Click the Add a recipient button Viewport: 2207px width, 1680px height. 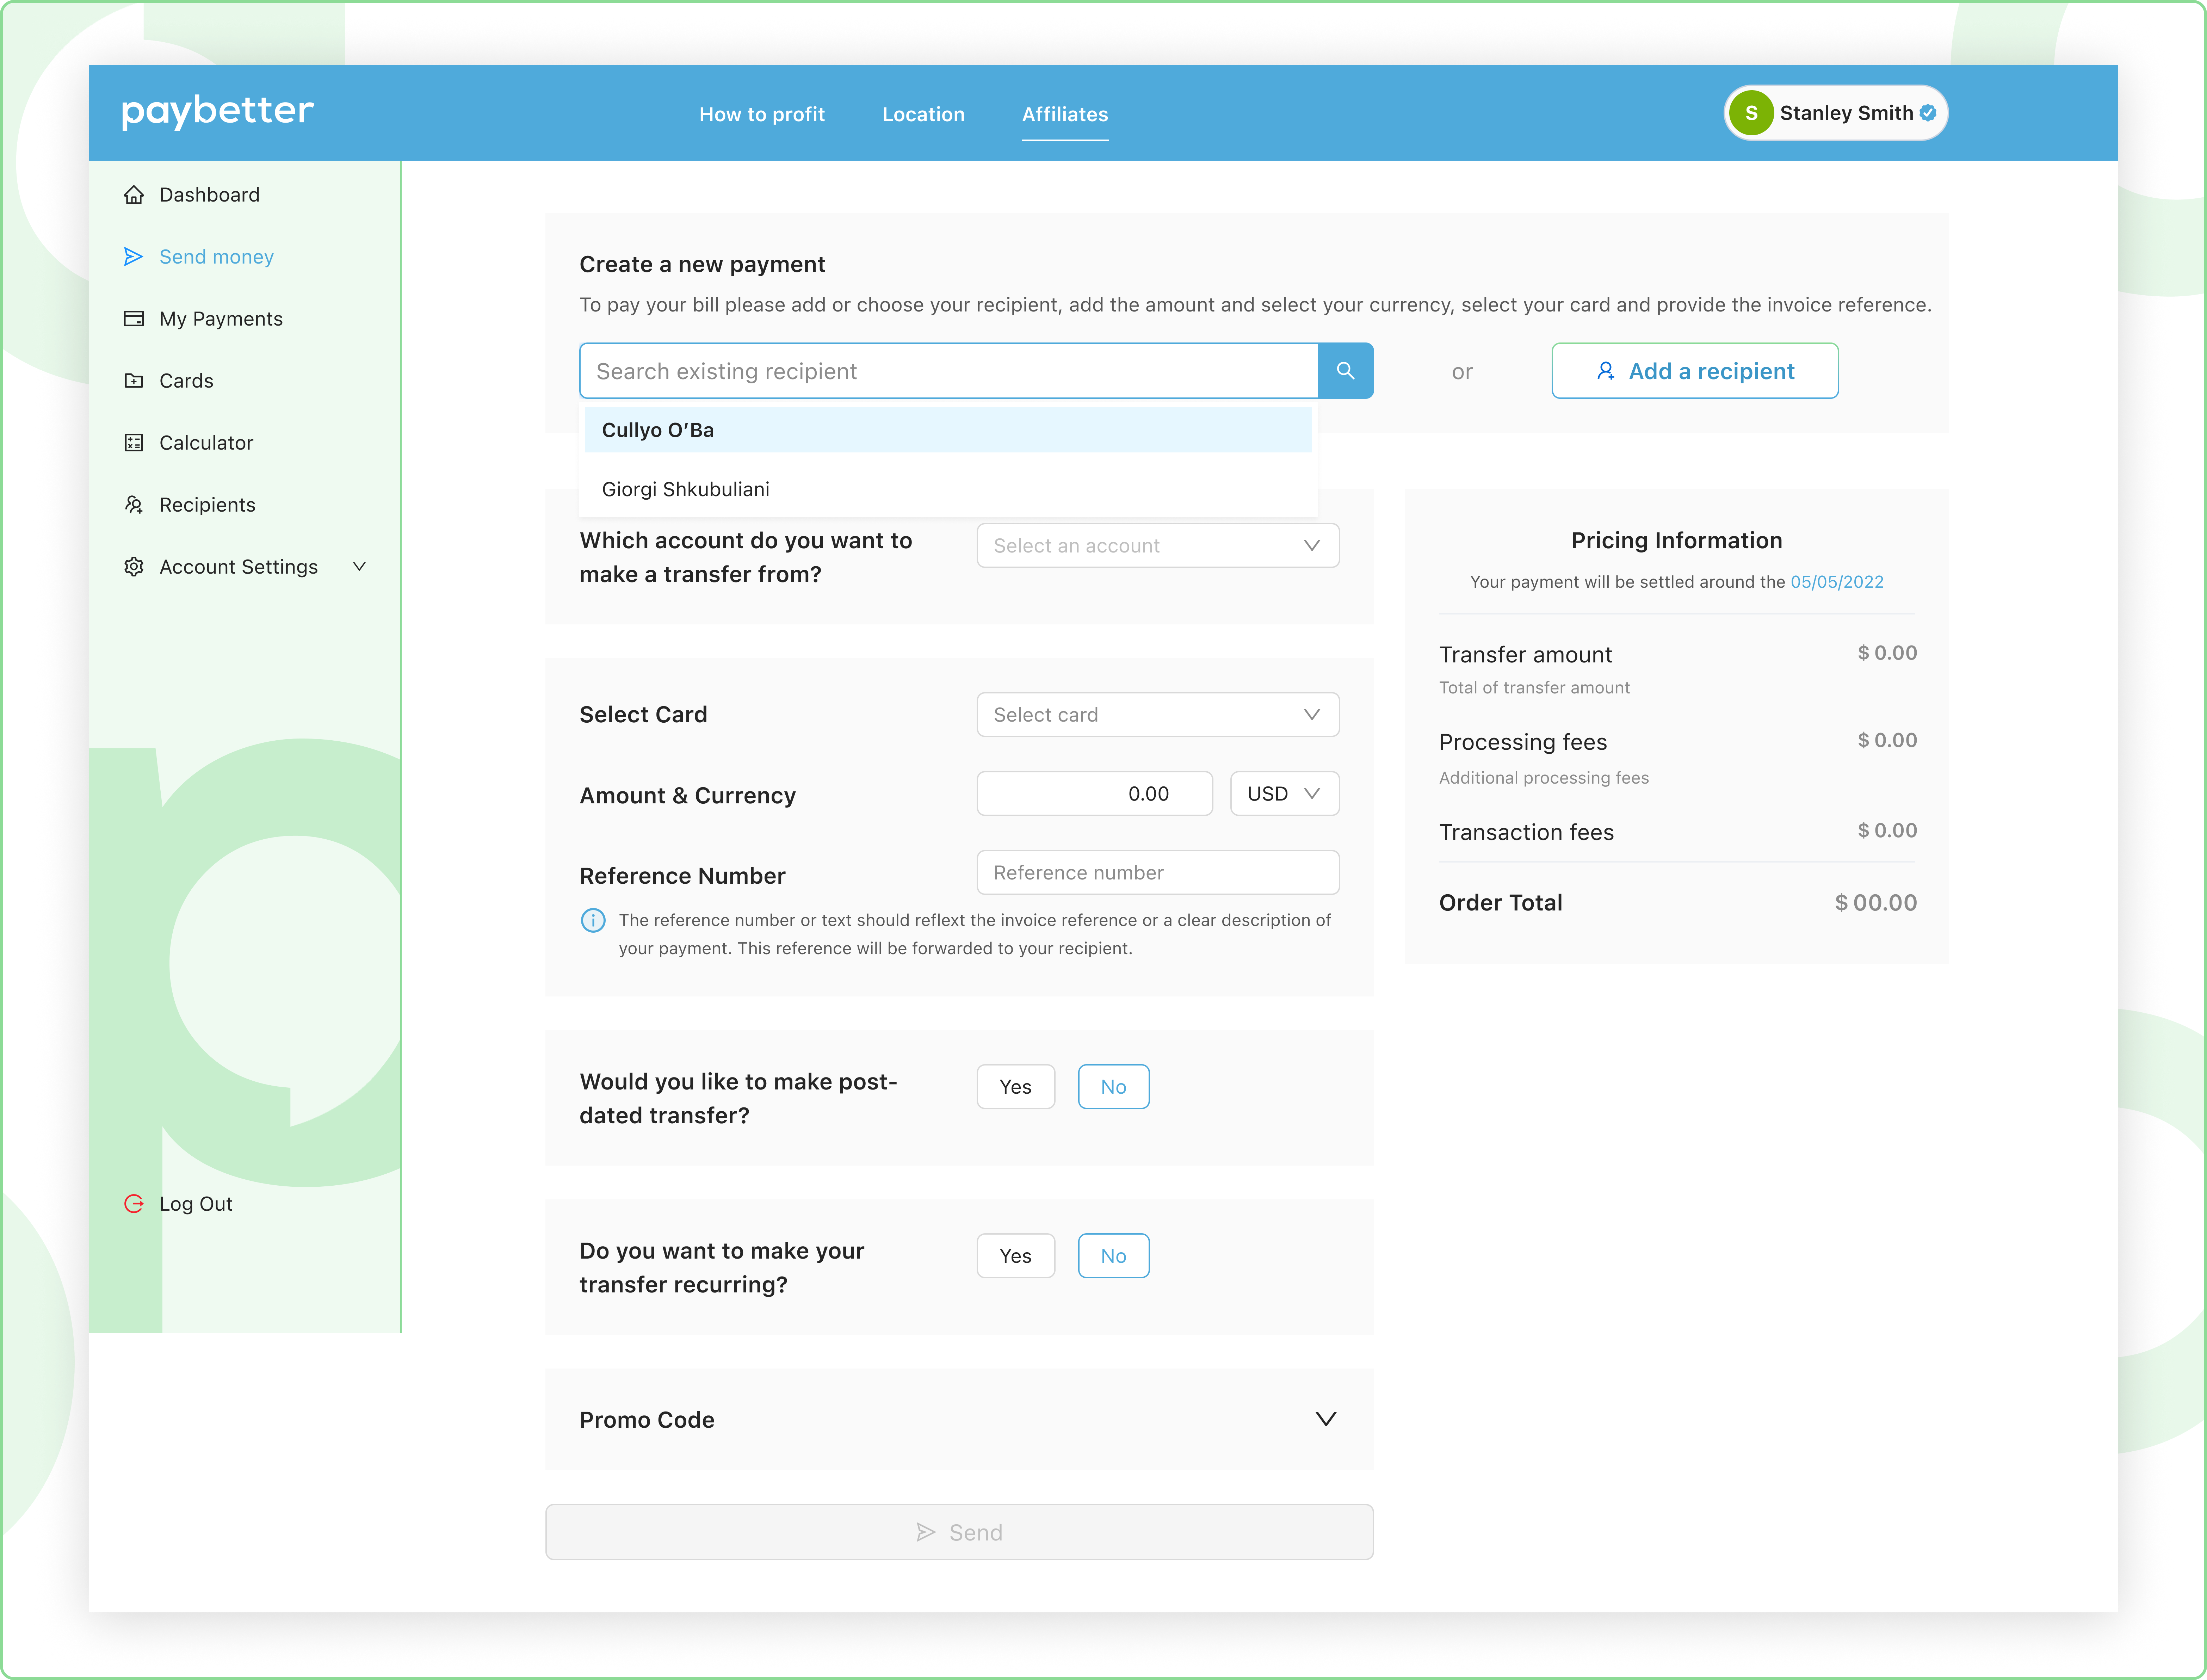[1694, 371]
